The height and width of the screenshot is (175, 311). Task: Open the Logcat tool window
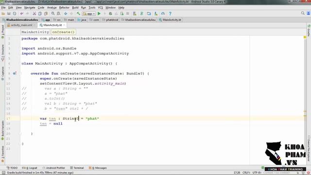tap(30, 168)
